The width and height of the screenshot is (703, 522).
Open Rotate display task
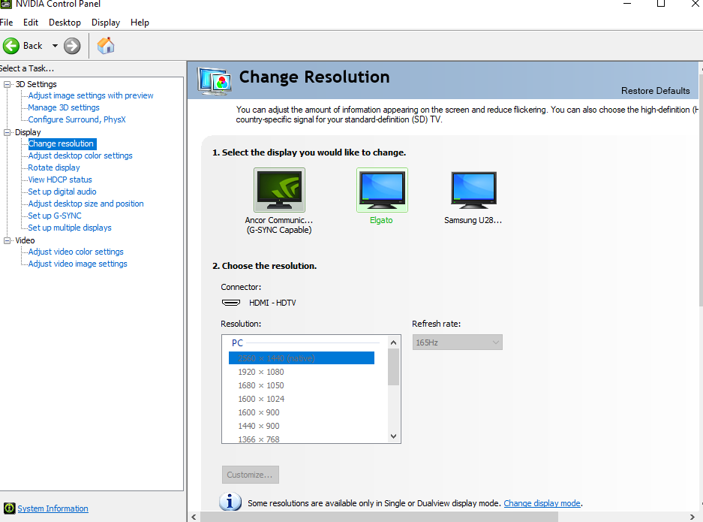54,167
